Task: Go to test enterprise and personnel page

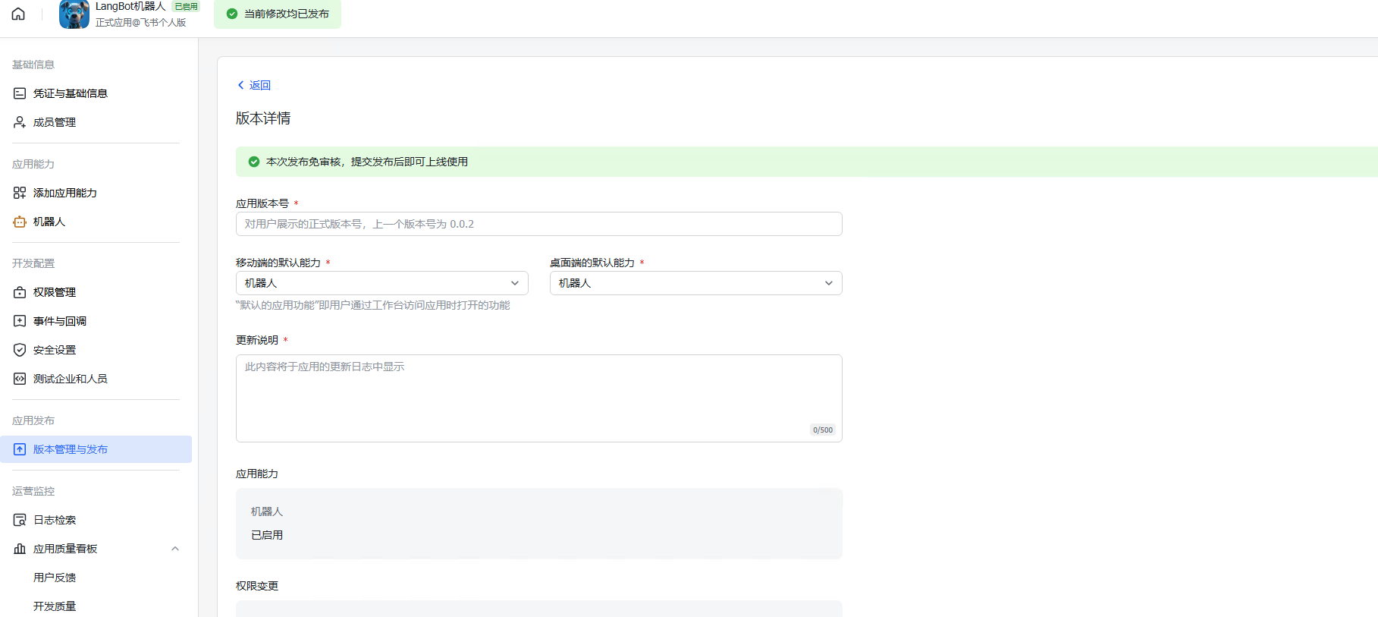Action: (x=70, y=379)
